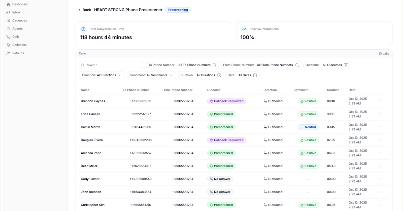
Task: Select phone number +12014451965
Action: click(x=141, y=127)
